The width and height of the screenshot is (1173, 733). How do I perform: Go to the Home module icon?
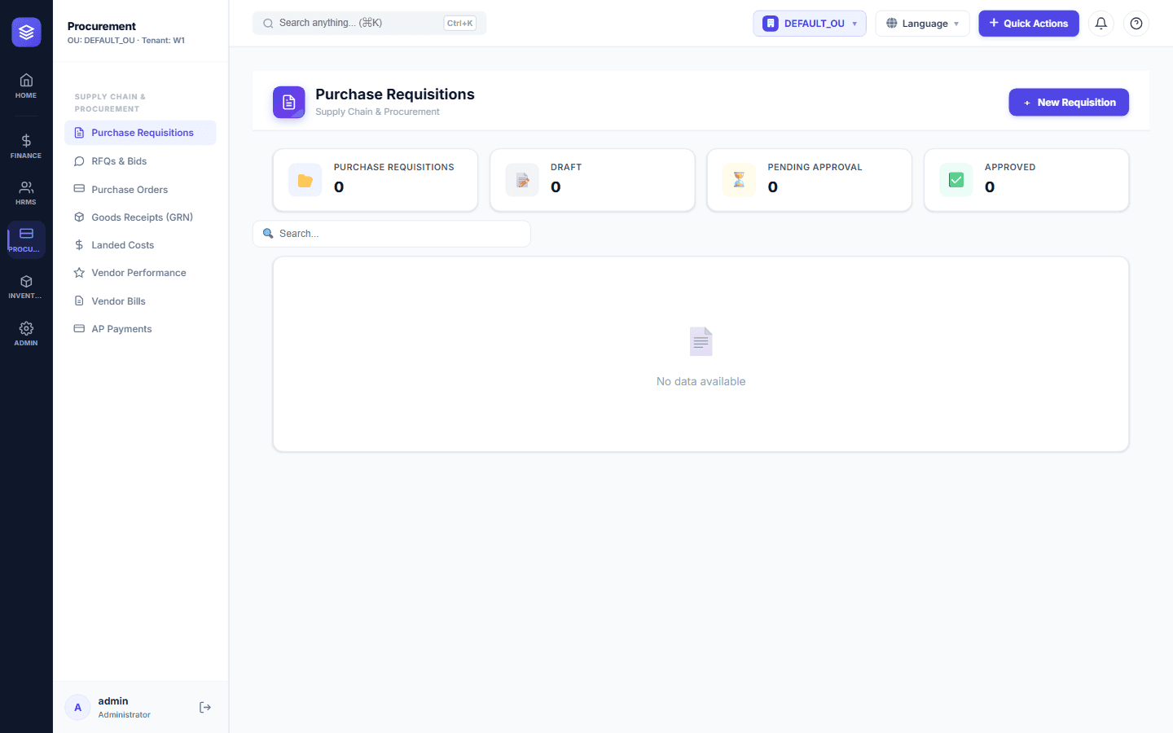tap(26, 86)
